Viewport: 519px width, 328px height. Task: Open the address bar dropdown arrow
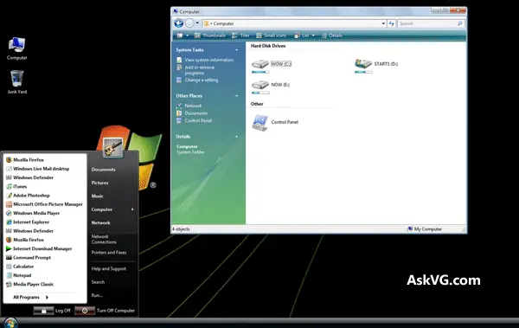pos(383,23)
